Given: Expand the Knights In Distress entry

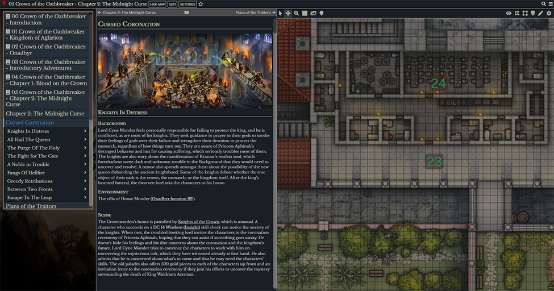Looking at the screenshot, I should tap(85, 131).
